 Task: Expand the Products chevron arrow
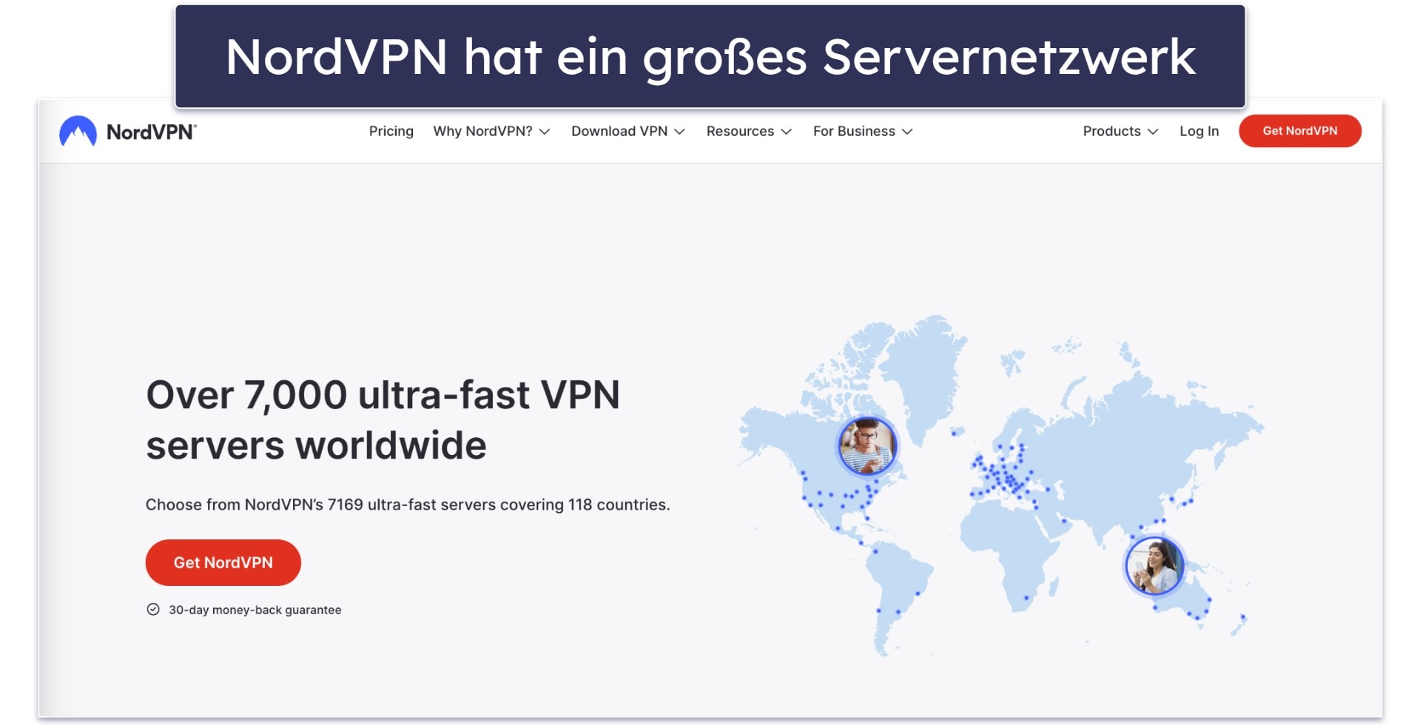click(1153, 132)
